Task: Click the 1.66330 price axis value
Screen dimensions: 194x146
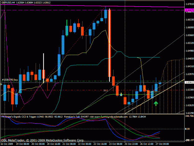Action: [190, 20]
